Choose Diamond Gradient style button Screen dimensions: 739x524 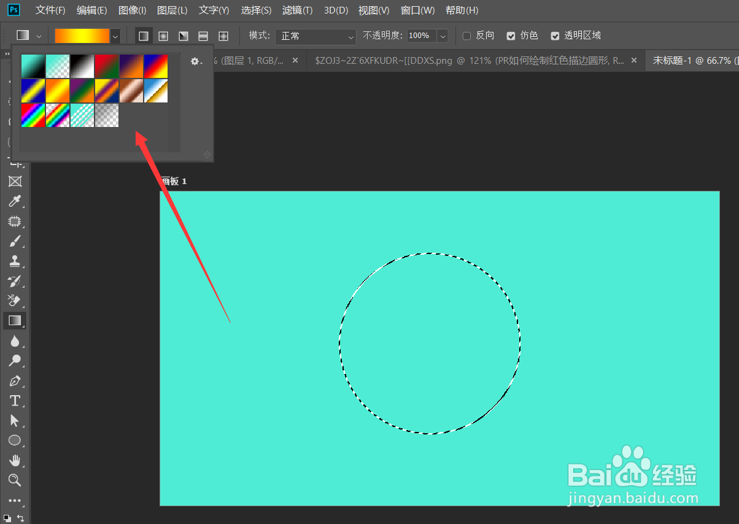tap(223, 36)
